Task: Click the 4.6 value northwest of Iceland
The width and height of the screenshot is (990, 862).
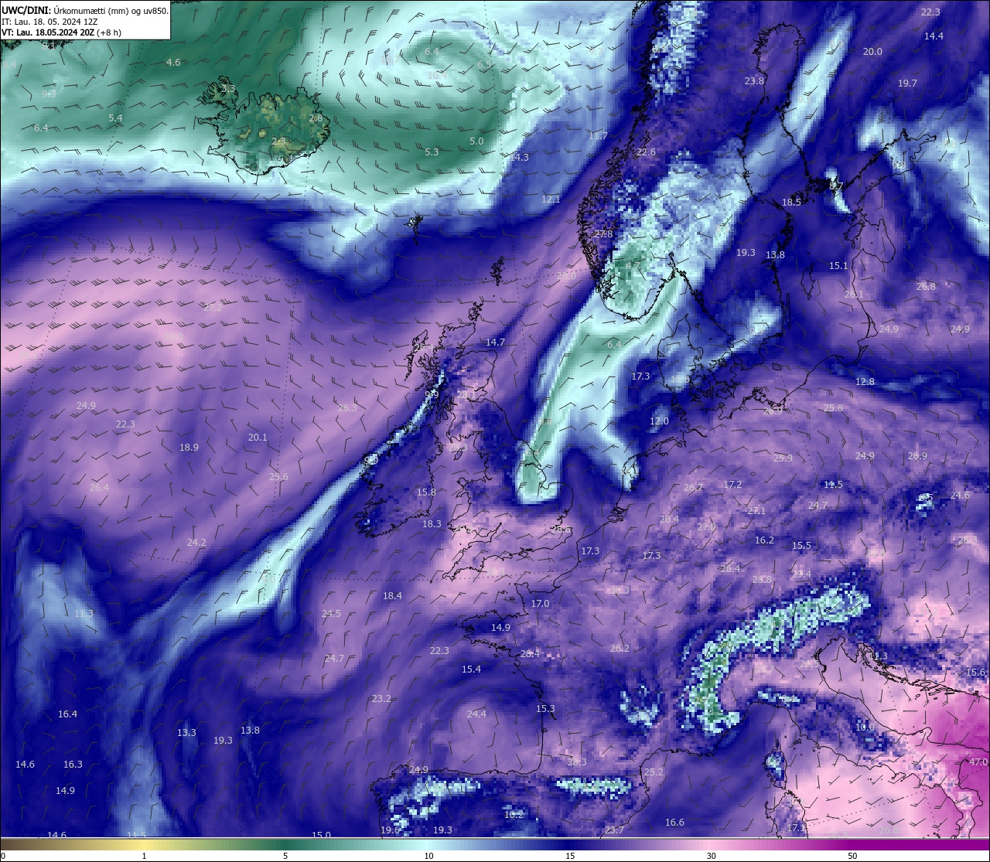Action: 173,62
